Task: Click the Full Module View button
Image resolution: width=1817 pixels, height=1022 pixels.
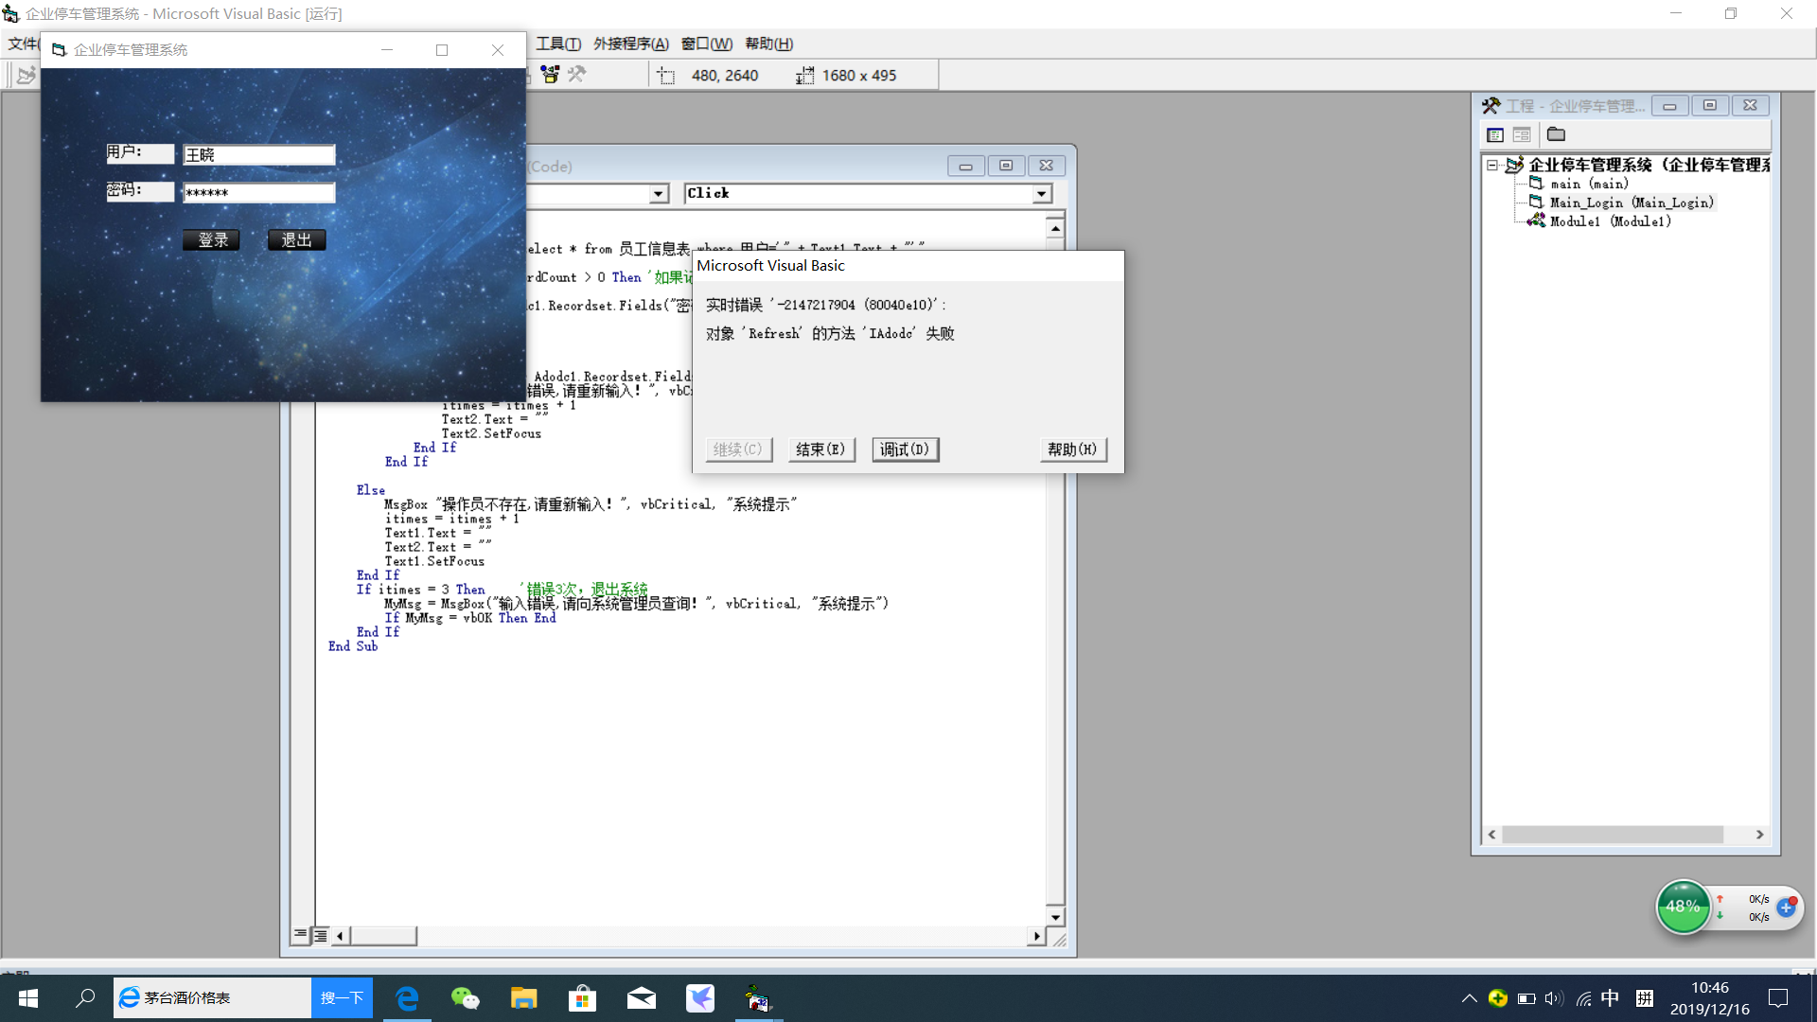Action: click(321, 935)
